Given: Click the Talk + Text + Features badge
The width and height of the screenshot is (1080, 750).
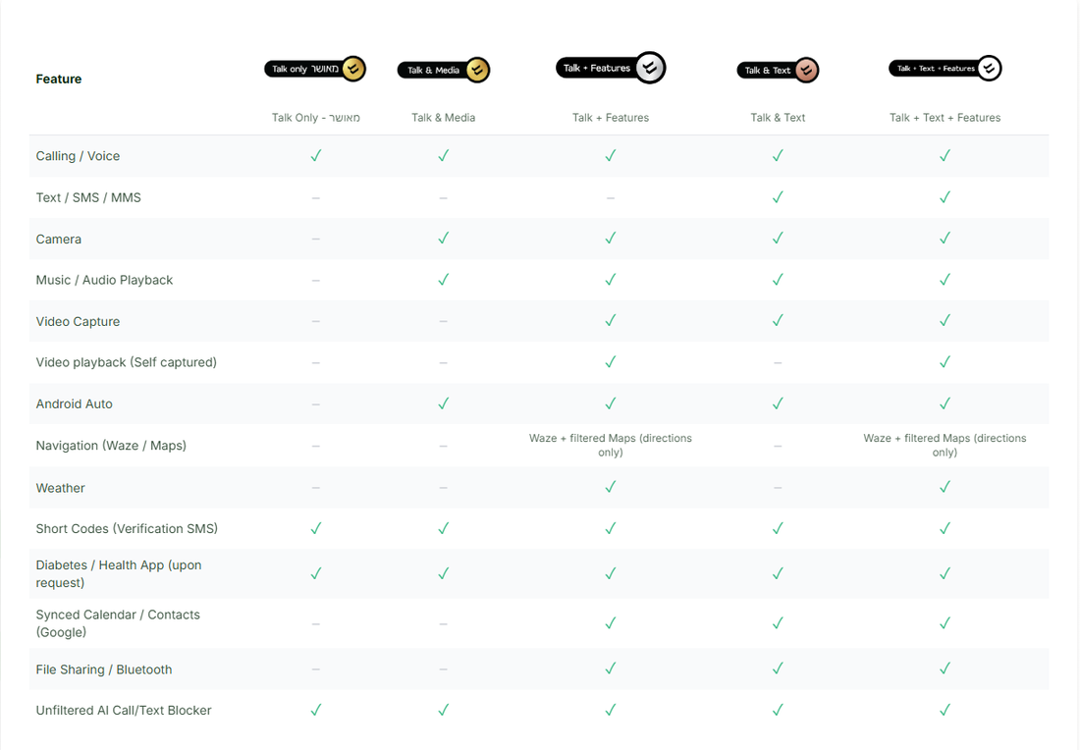Looking at the screenshot, I should point(945,68).
